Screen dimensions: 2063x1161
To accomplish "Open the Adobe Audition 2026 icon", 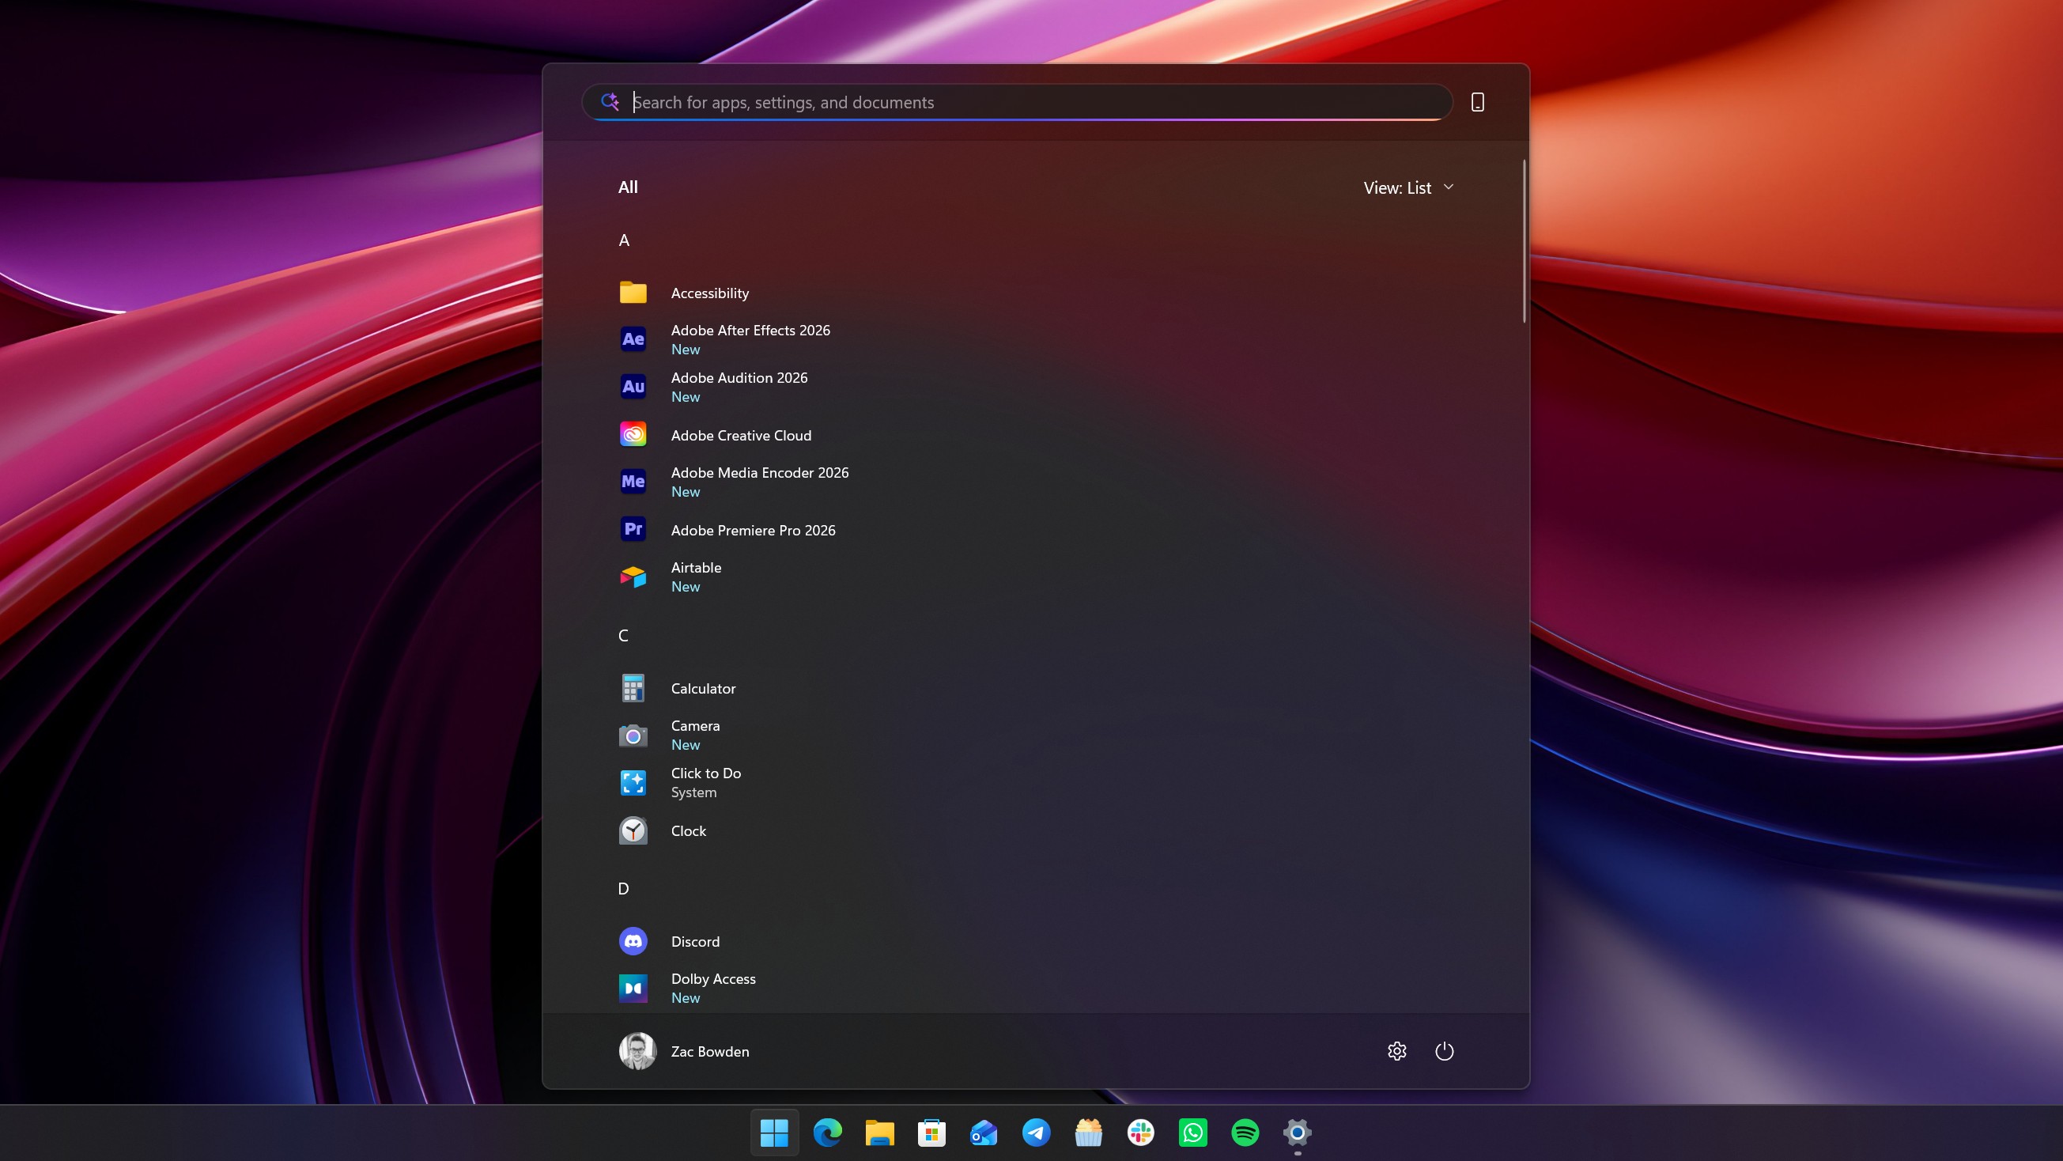I will tap(633, 386).
